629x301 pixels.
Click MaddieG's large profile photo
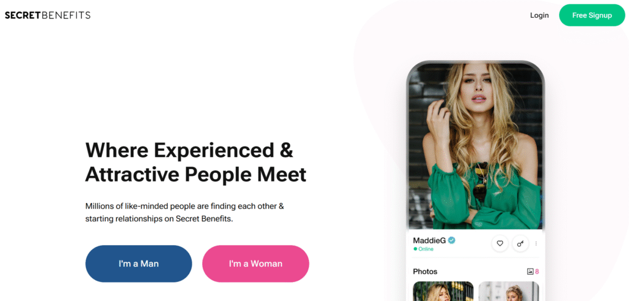click(475, 146)
